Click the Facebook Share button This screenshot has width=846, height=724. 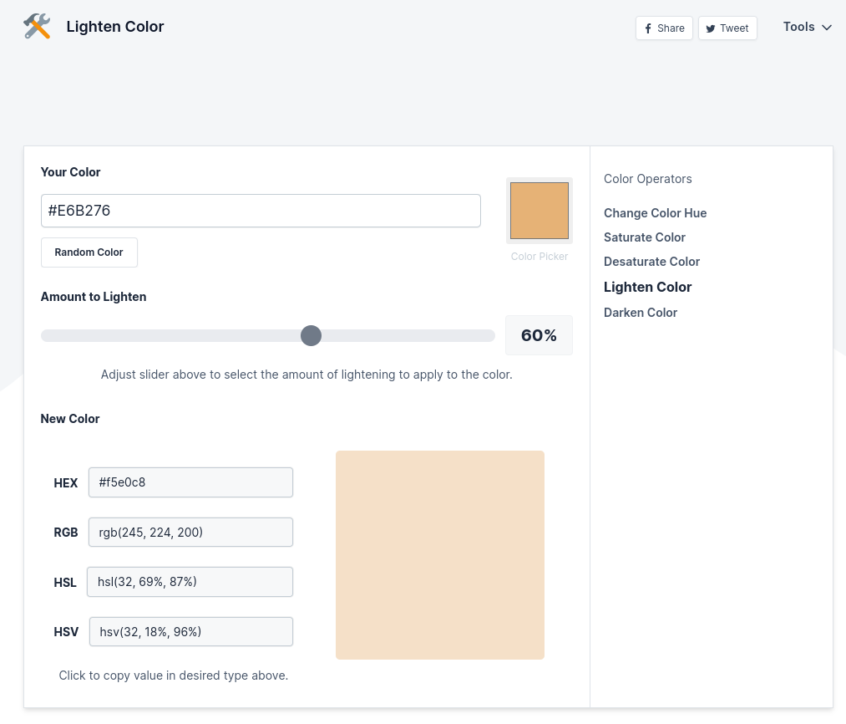tap(664, 28)
